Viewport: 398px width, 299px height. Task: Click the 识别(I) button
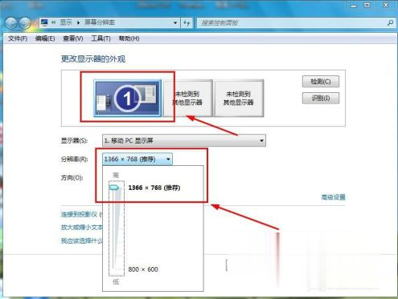point(321,99)
